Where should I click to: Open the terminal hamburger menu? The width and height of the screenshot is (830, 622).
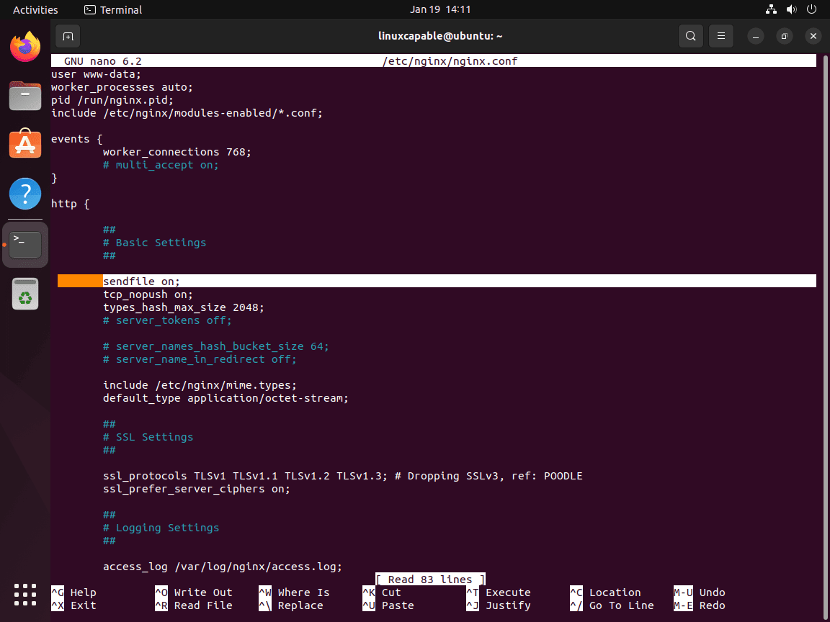point(721,36)
